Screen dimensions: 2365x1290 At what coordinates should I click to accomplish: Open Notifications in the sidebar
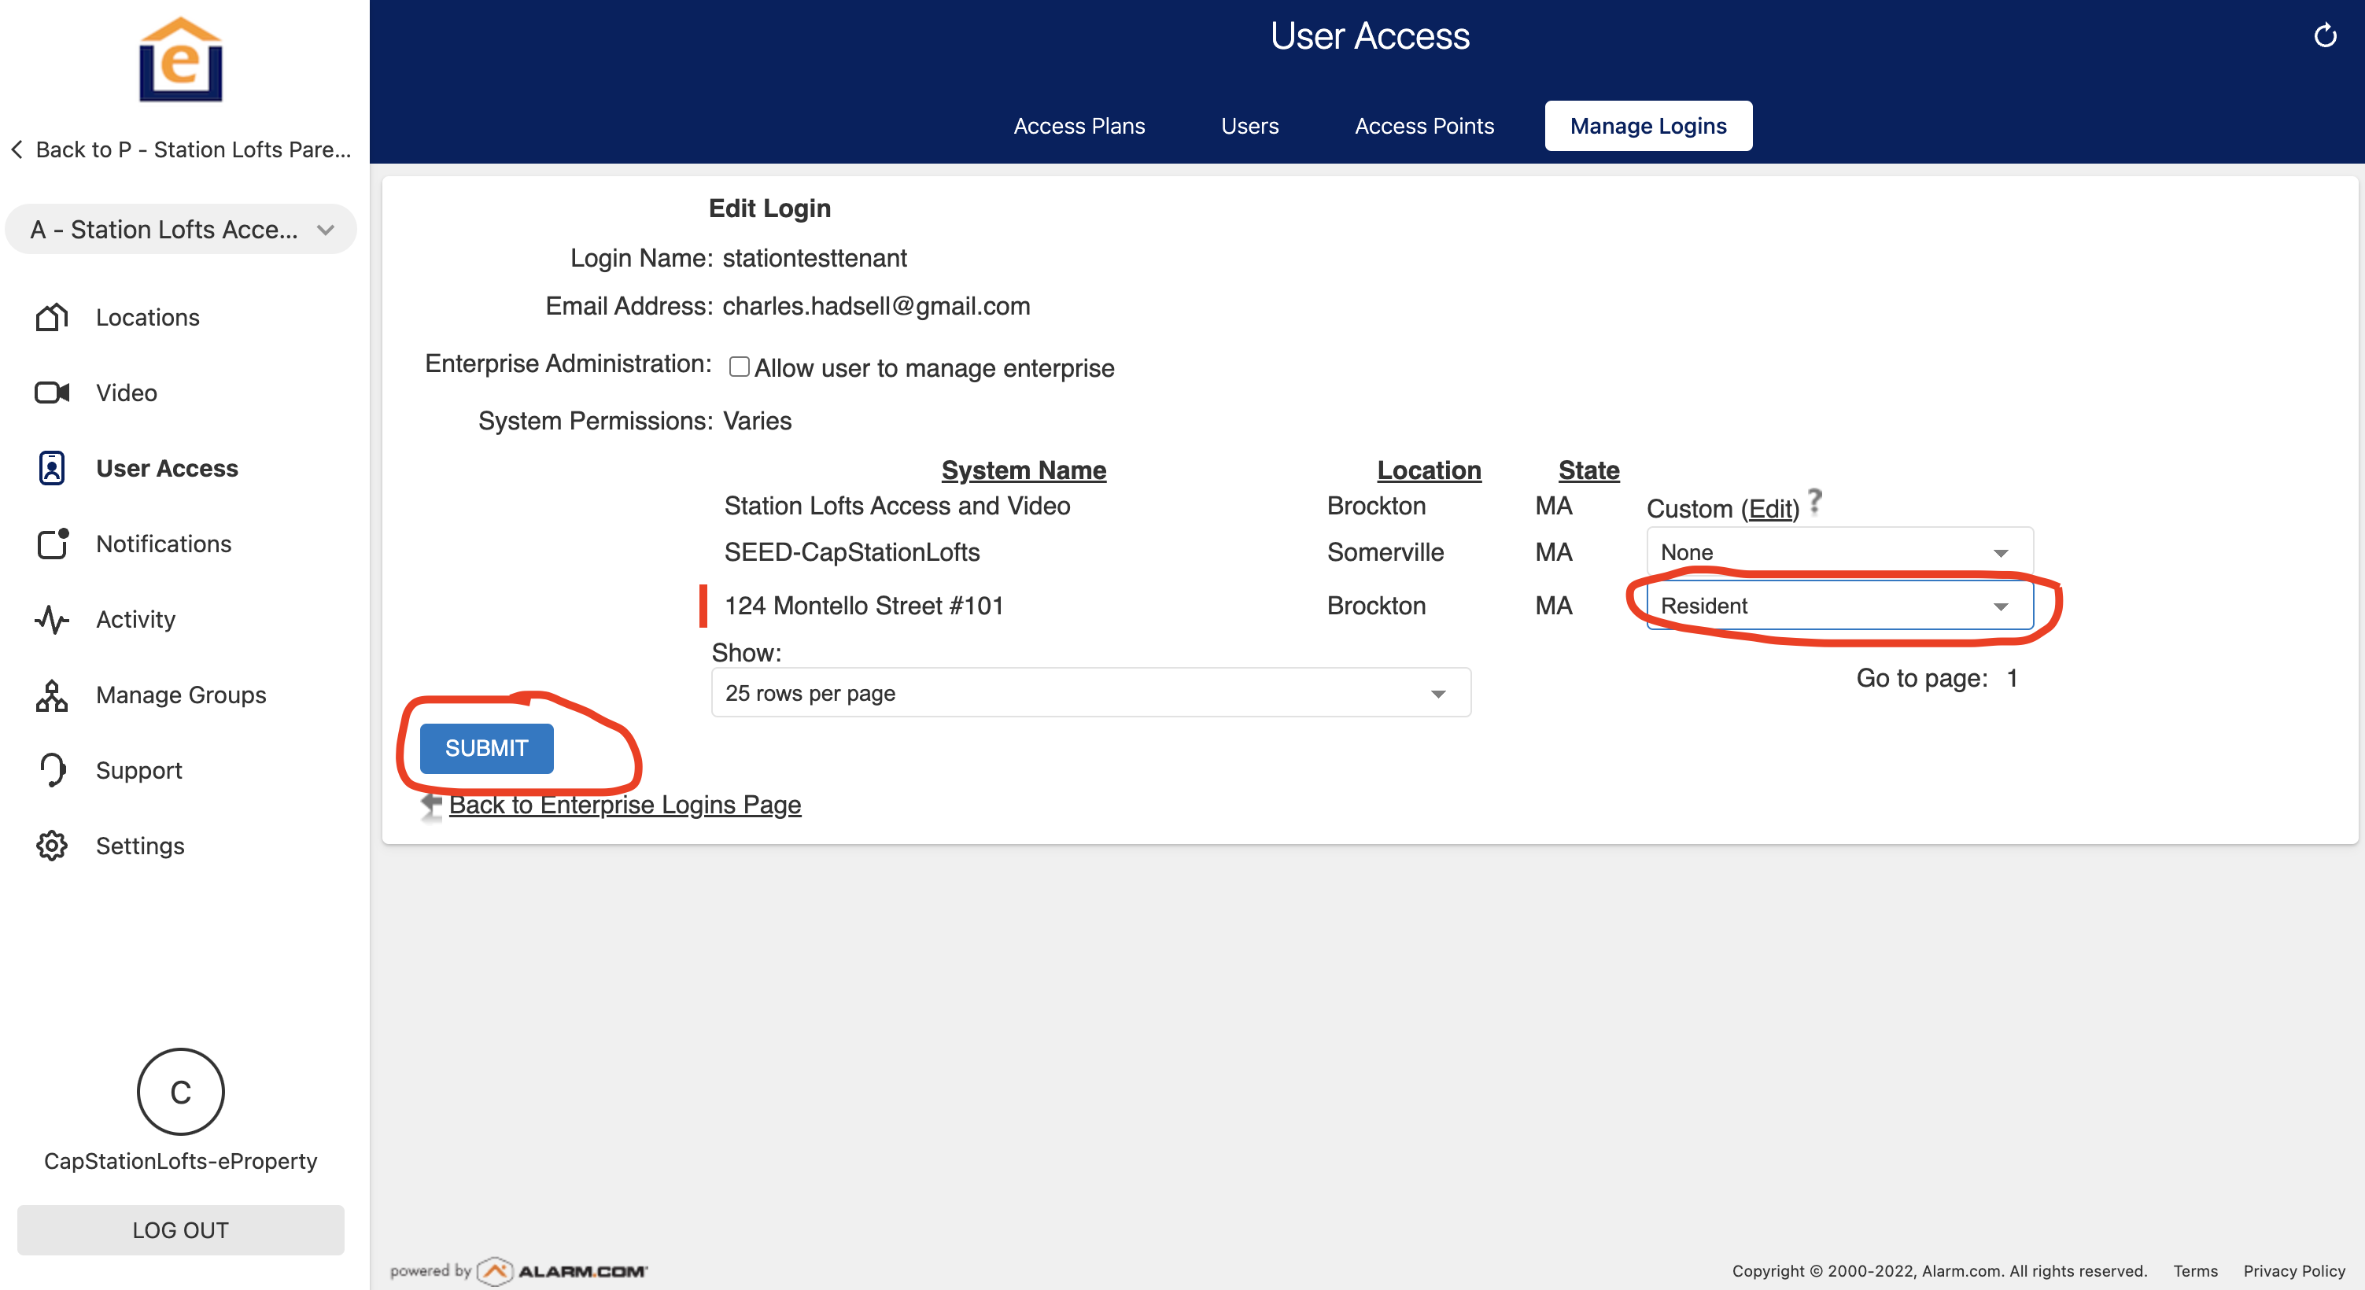(164, 543)
